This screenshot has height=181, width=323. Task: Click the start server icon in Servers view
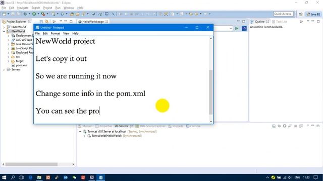point(285,126)
